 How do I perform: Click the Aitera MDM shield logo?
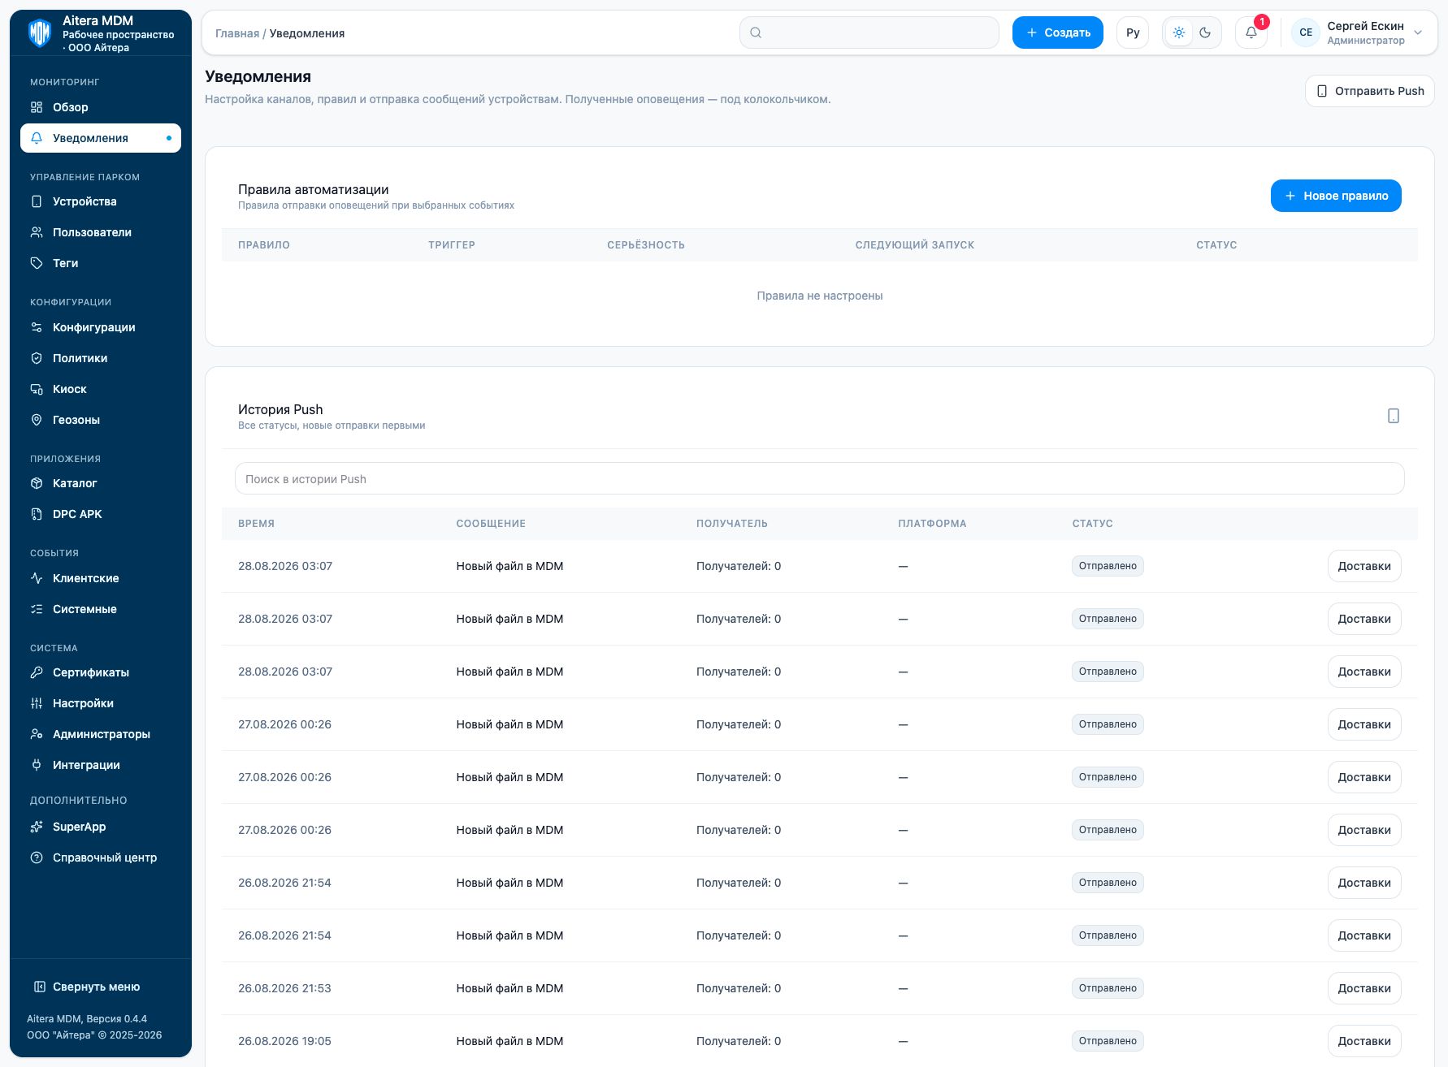[x=40, y=33]
